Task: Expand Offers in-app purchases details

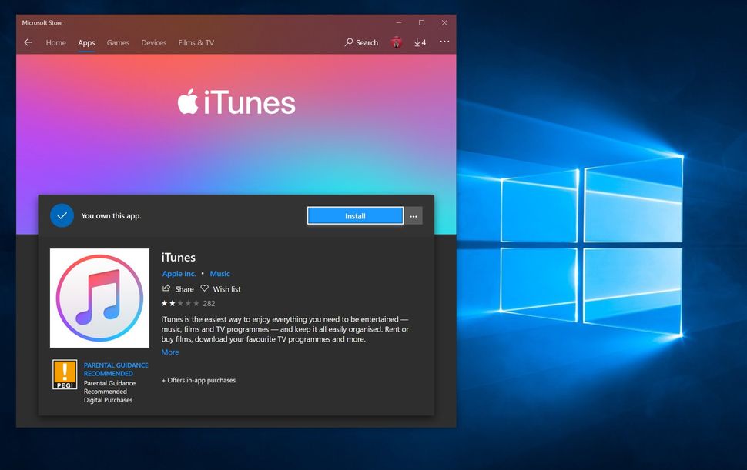Action: tap(197, 379)
